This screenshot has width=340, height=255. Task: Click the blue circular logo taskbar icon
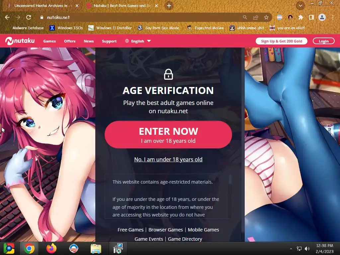[73, 248]
